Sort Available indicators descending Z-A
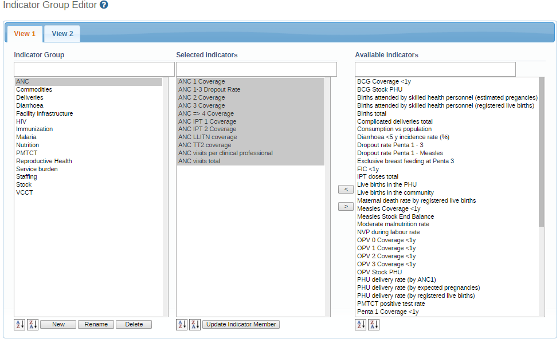Image resolution: width=560 pixels, height=343 pixels. 374,325
